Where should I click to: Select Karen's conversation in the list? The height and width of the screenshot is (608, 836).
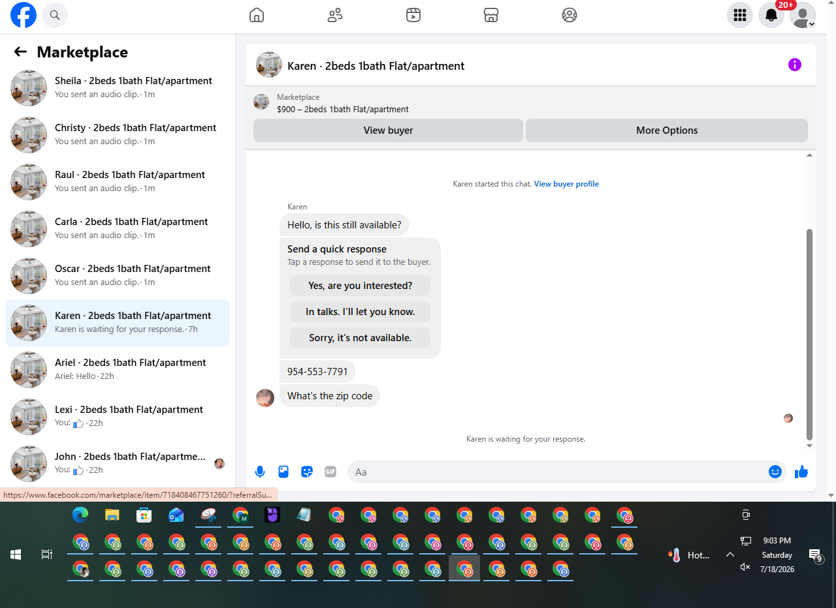[118, 323]
